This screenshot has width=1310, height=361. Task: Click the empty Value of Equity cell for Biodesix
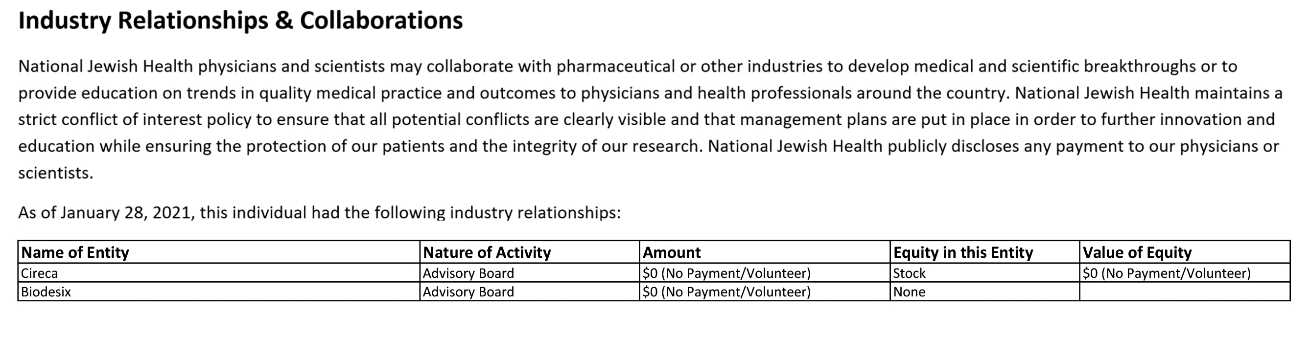click(1184, 292)
